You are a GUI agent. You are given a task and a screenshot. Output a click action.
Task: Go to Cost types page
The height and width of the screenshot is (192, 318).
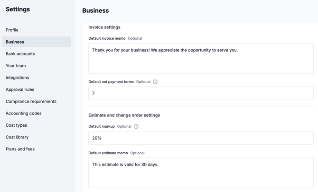click(16, 125)
